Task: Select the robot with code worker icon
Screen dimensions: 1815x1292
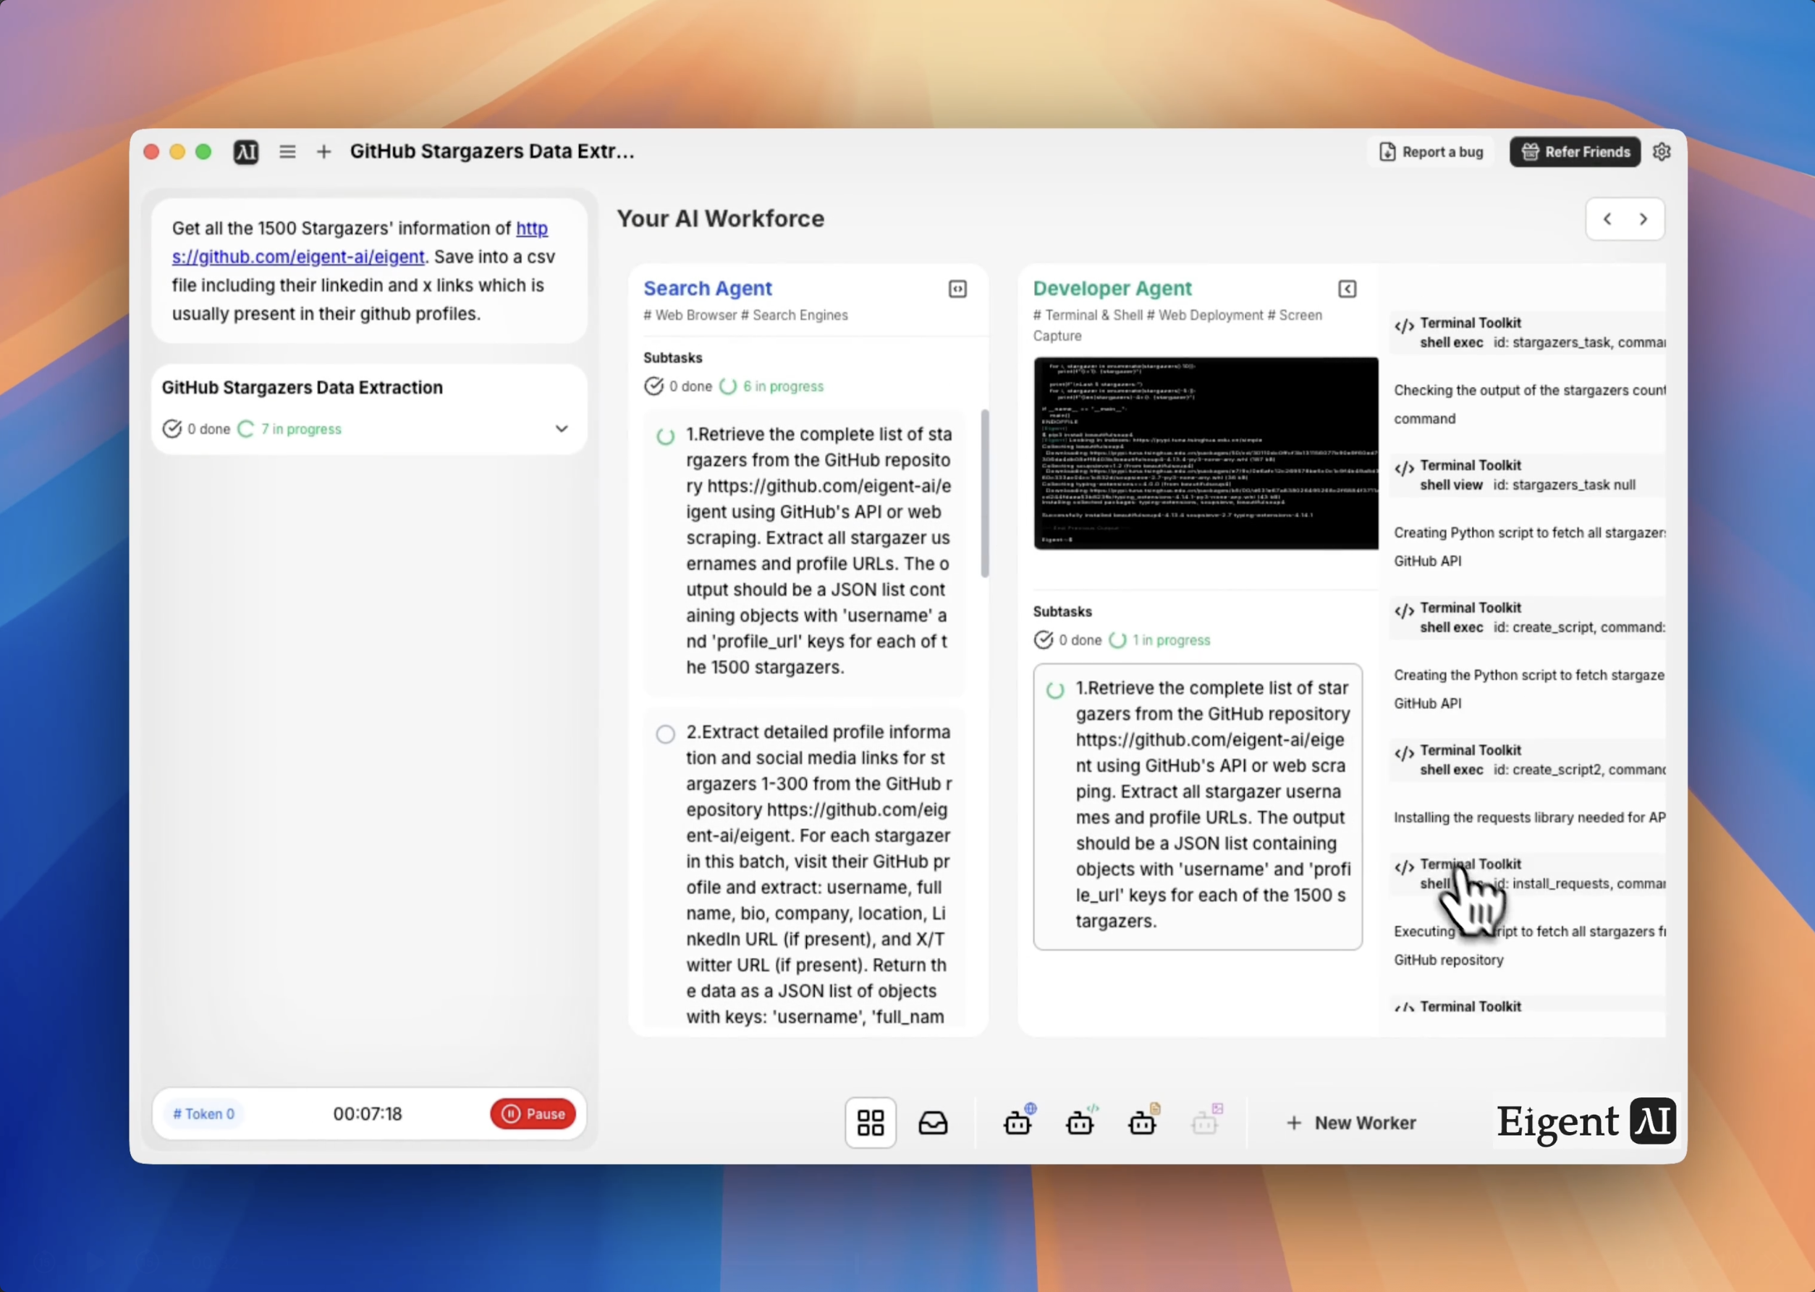Action: [1081, 1120]
